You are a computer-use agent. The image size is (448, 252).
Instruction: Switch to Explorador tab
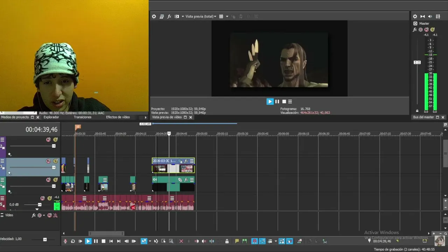(51, 117)
